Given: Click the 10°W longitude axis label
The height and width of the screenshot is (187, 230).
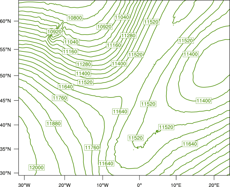Looking at the screenshot, I should tap(103, 185).
